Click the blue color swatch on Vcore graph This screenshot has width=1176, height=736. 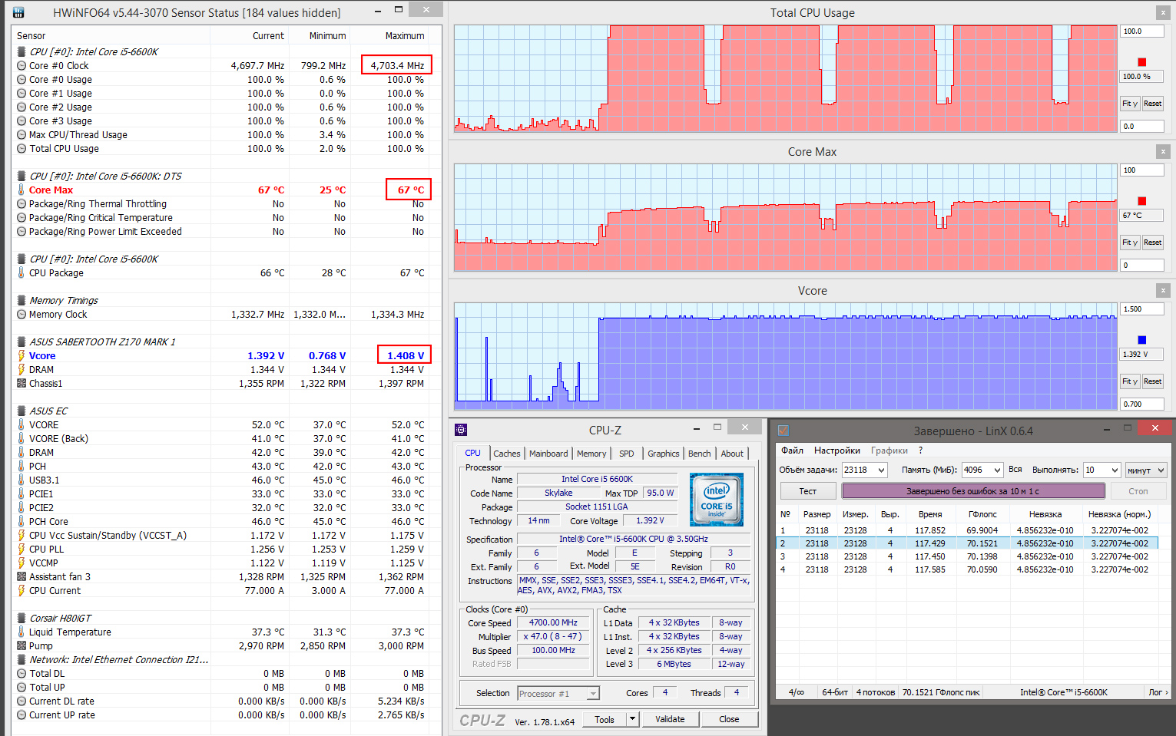(x=1142, y=340)
